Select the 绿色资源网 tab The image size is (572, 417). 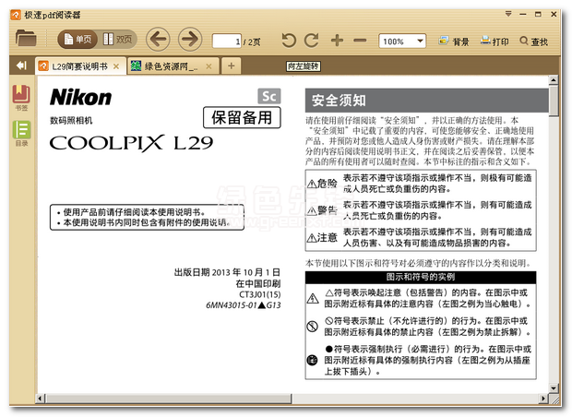click(173, 66)
